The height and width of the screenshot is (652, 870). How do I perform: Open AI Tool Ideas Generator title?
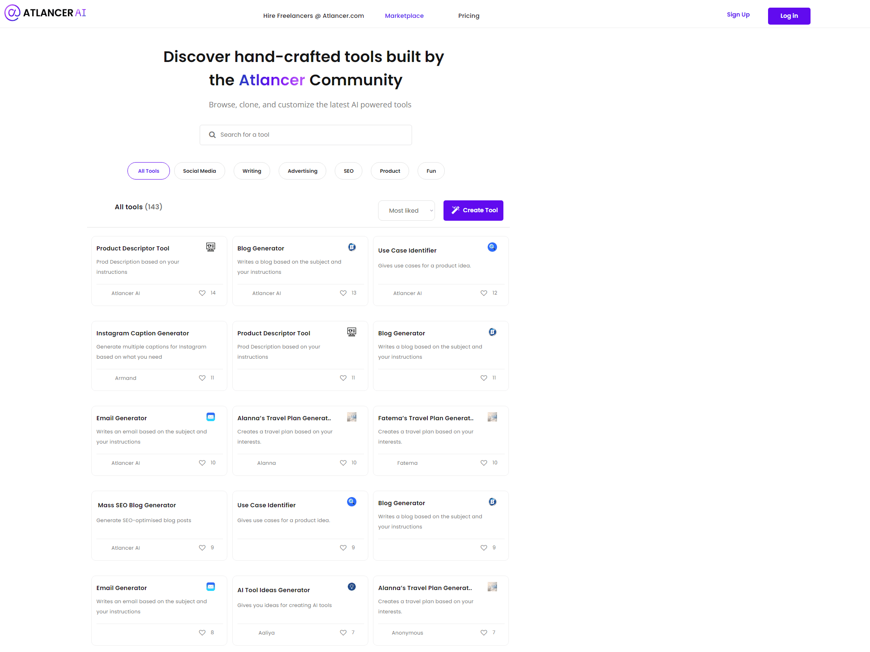click(274, 590)
